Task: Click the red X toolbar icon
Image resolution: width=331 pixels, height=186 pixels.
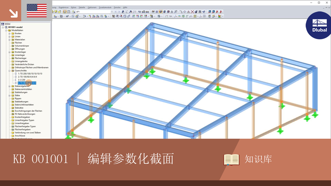Action: 192,12
